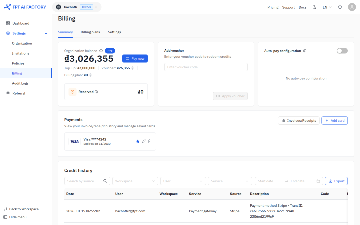Click info icon beside Reserved
This screenshot has height=225, width=360.
click(96, 92)
